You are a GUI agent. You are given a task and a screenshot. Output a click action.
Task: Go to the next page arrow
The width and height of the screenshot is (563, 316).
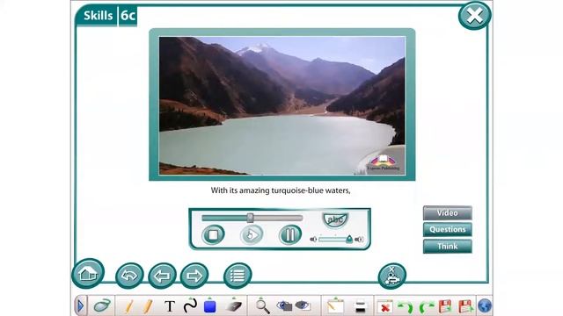tap(194, 276)
